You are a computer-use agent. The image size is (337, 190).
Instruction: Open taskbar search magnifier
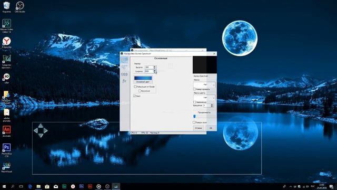coord(13,186)
